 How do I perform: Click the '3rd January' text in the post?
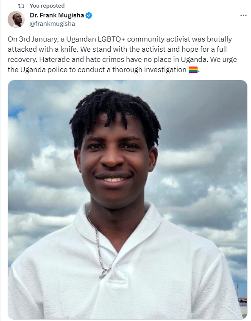click(39, 39)
